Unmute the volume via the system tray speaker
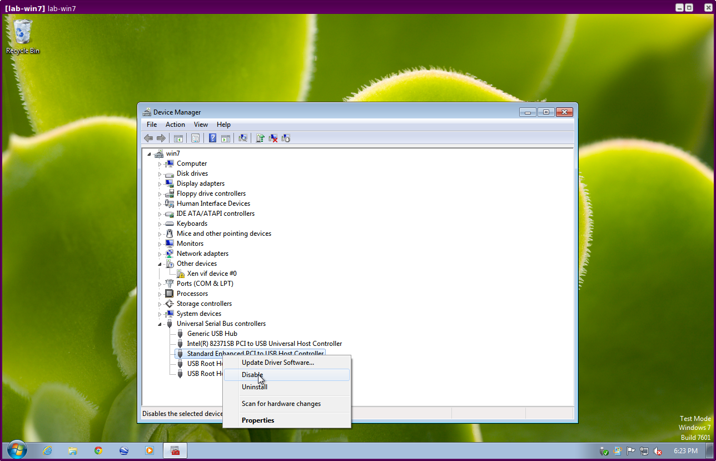Image resolution: width=716 pixels, height=461 pixels. tap(658, 451)
